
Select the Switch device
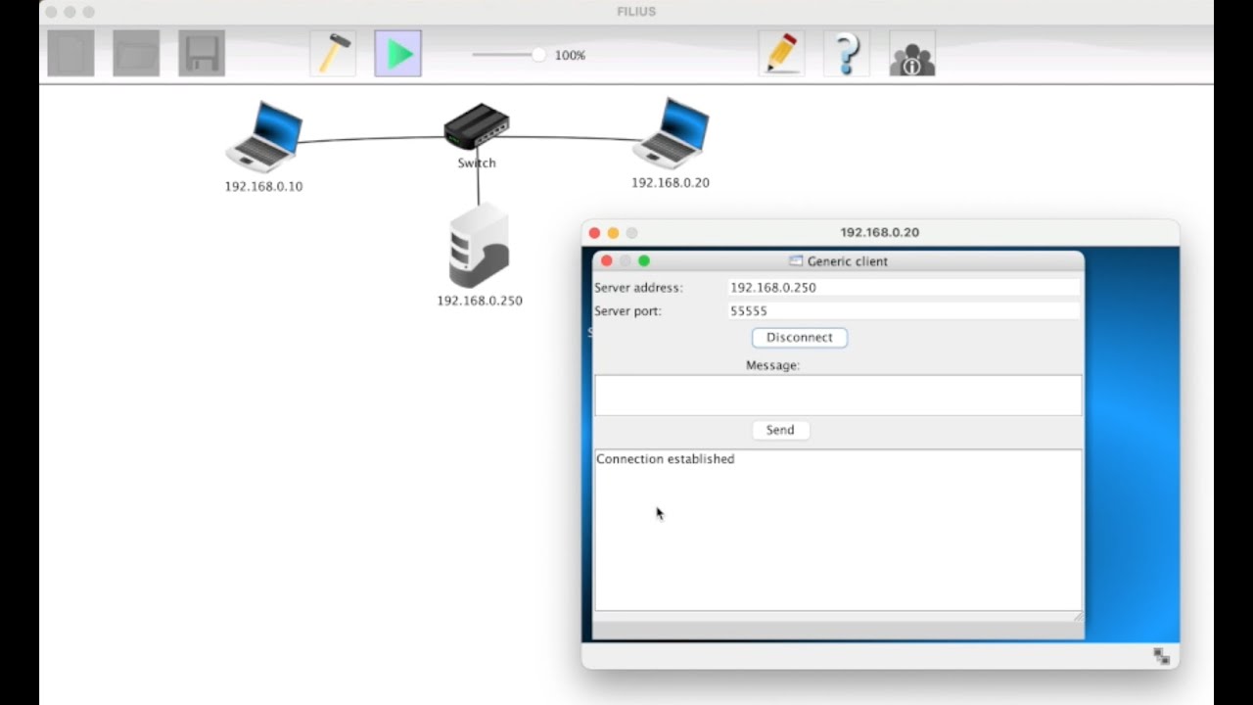click(x=477, y=126)
